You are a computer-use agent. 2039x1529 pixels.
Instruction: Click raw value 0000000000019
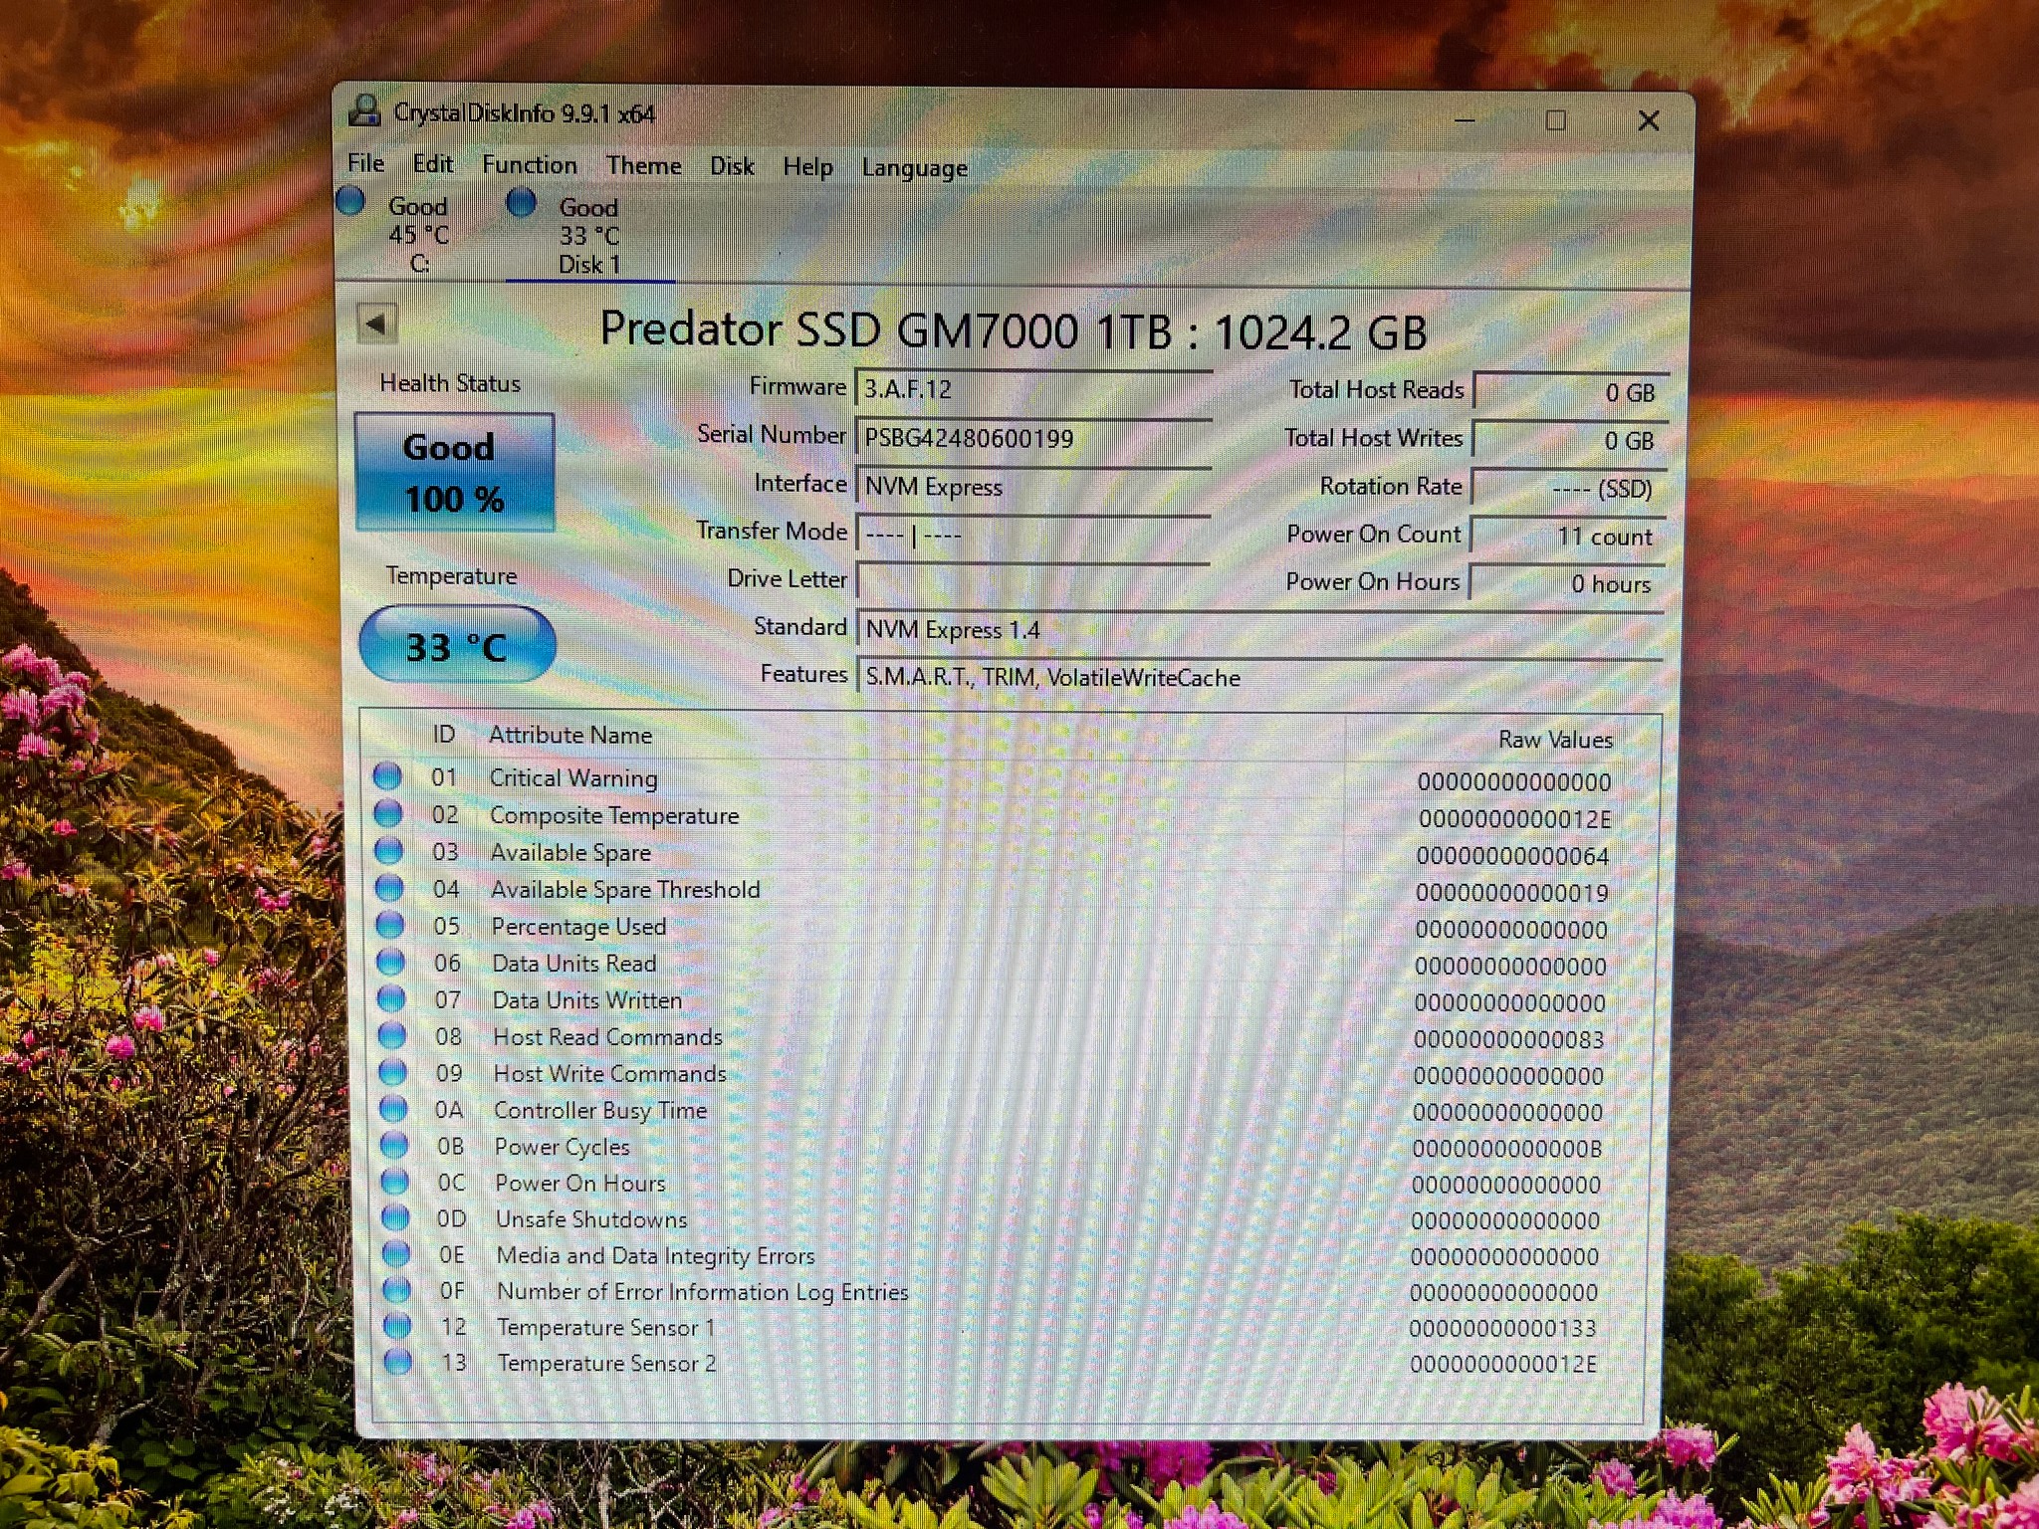[1512, 892]
